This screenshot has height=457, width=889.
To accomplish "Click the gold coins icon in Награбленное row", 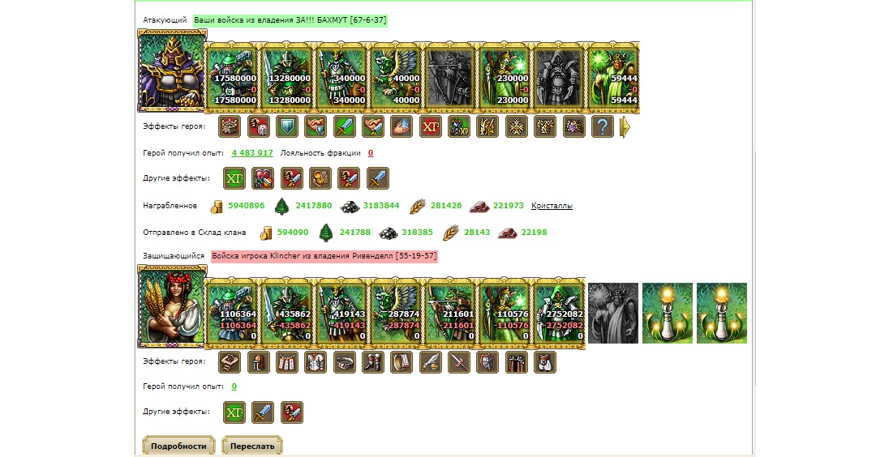I will [x=216, y=206].
